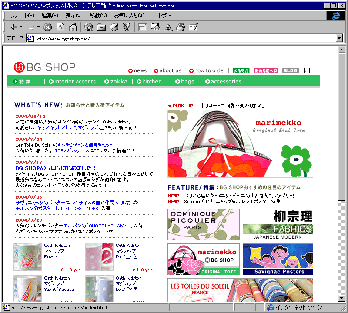
Task: Go to the Home page icon
Action: click(x=73, y=27)
